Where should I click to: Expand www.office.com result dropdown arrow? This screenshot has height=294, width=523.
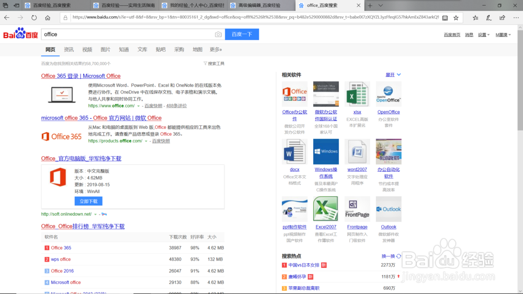[139, 106]
